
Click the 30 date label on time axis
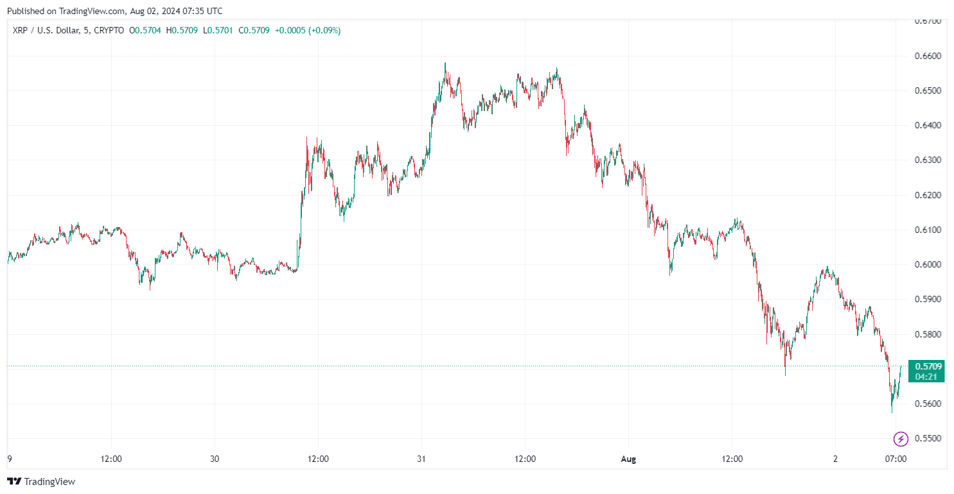pos(215,459)
